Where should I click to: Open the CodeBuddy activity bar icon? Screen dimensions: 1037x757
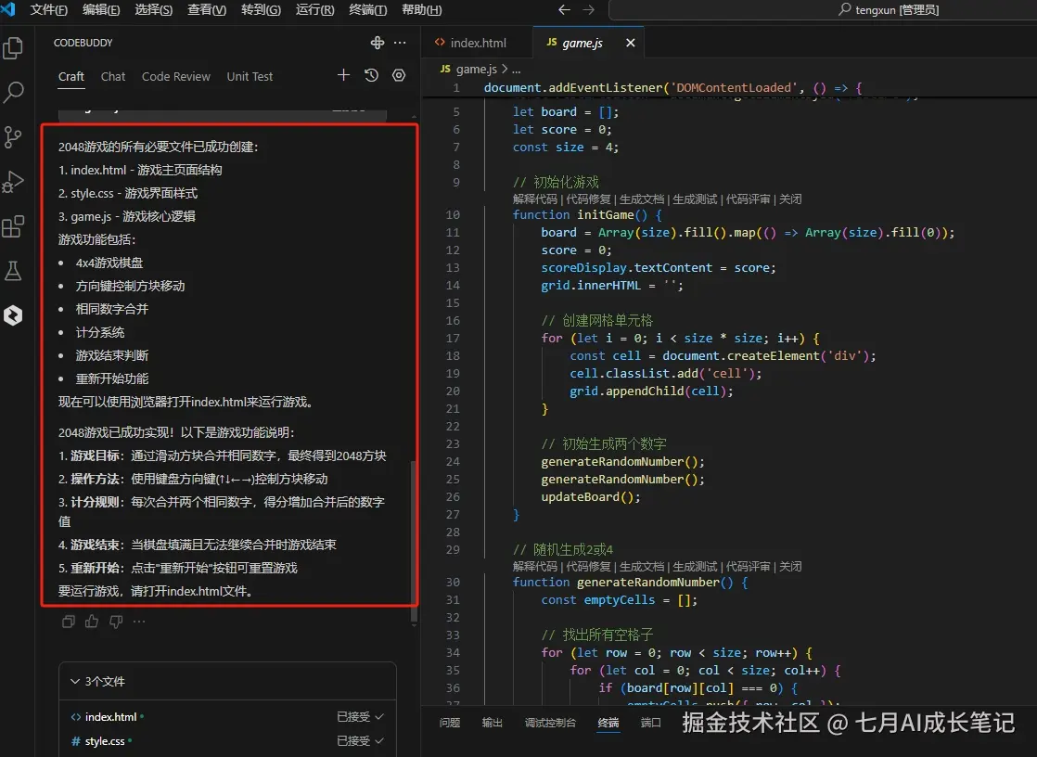tap(13, 315)
